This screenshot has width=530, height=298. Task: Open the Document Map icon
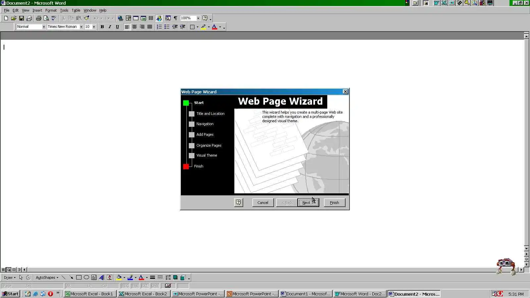(x=168, y=18)
